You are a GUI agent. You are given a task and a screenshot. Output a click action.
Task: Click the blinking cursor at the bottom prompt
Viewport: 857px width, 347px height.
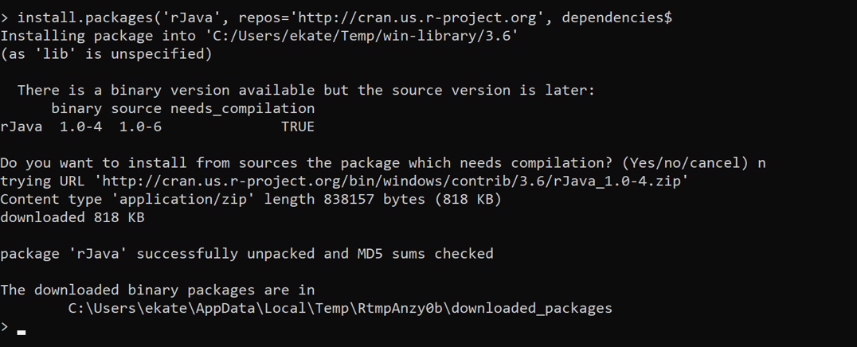click(22, 332)
